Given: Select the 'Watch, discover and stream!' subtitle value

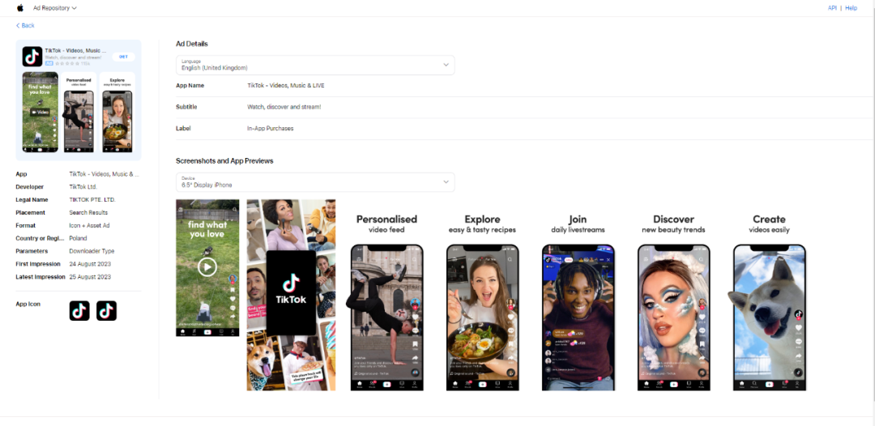Looking at the screenshot, I should point(284,107).
